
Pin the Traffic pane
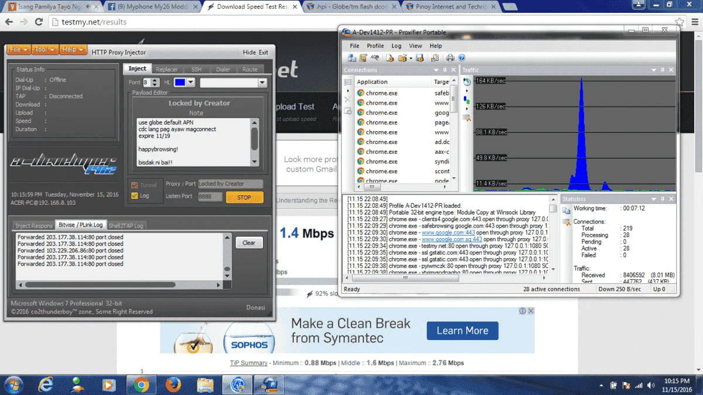click(663, 70)
